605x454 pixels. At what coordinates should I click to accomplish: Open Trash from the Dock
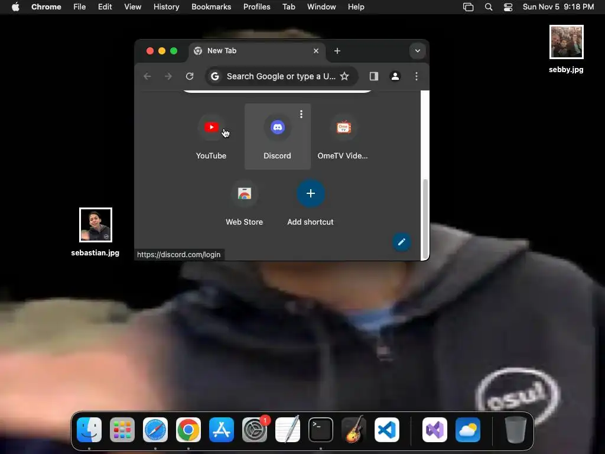tap(515, 430)
